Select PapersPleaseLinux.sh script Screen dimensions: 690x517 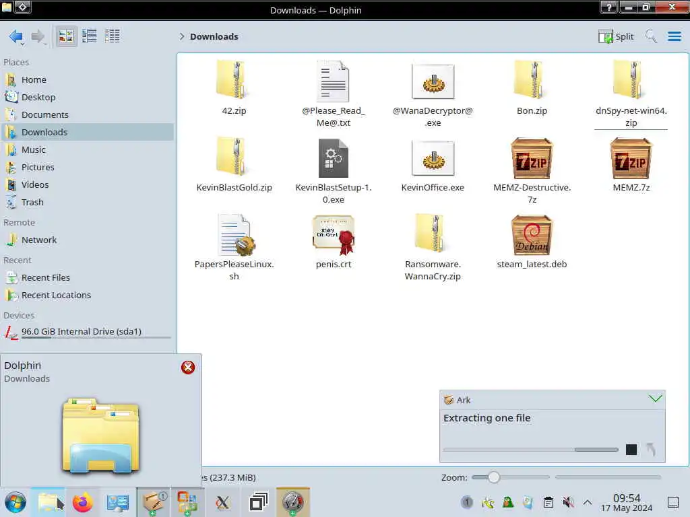[234, 247]
